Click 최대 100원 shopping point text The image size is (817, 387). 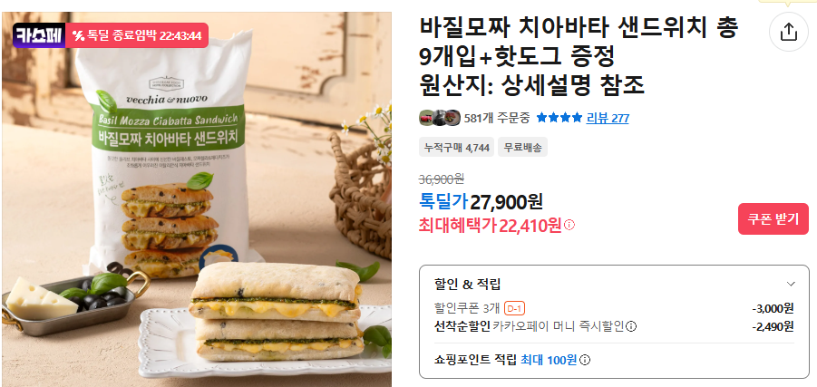pos(548,360)
